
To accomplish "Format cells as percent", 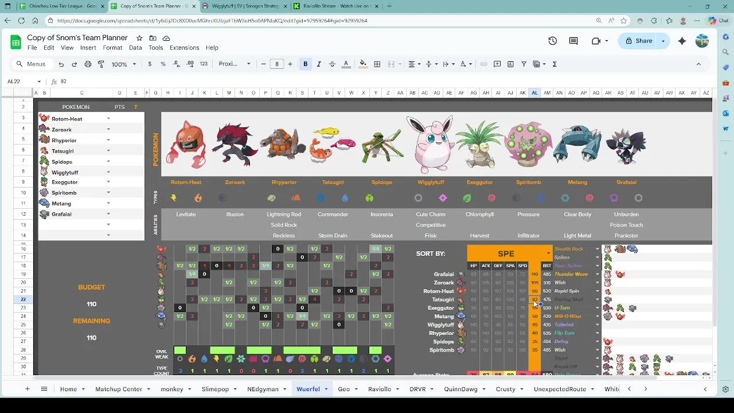I will [x=163, y=64].
